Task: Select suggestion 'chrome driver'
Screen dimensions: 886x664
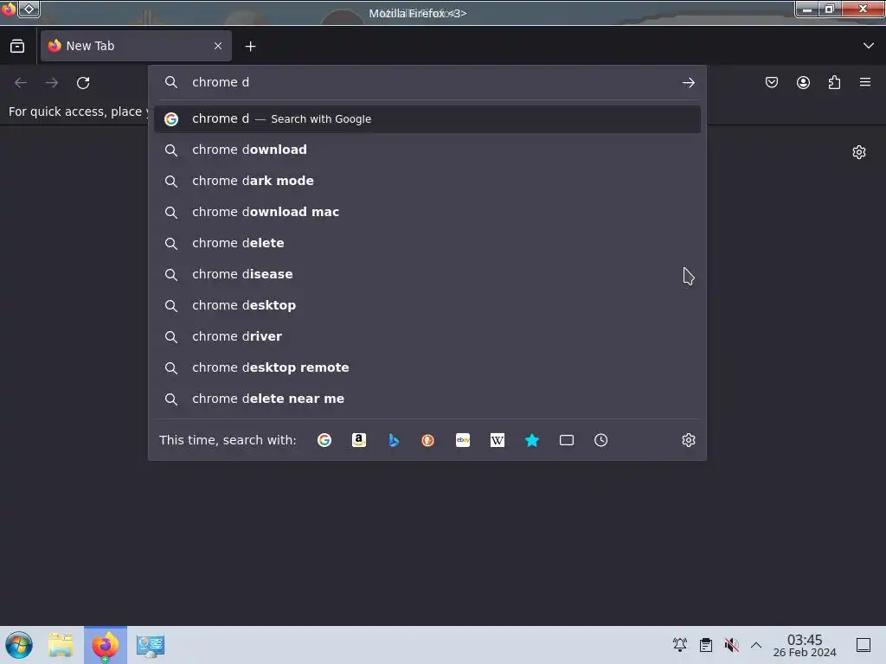Action: 427,336
